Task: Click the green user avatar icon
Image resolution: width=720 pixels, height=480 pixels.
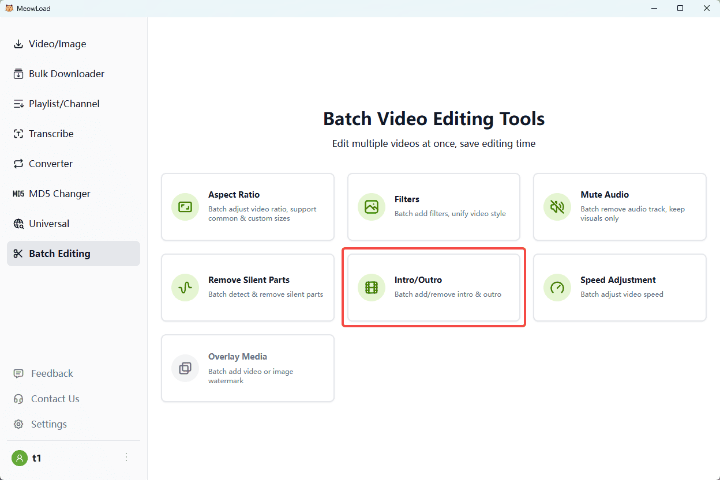Action: pyautogui.click(x=20, y=458)
